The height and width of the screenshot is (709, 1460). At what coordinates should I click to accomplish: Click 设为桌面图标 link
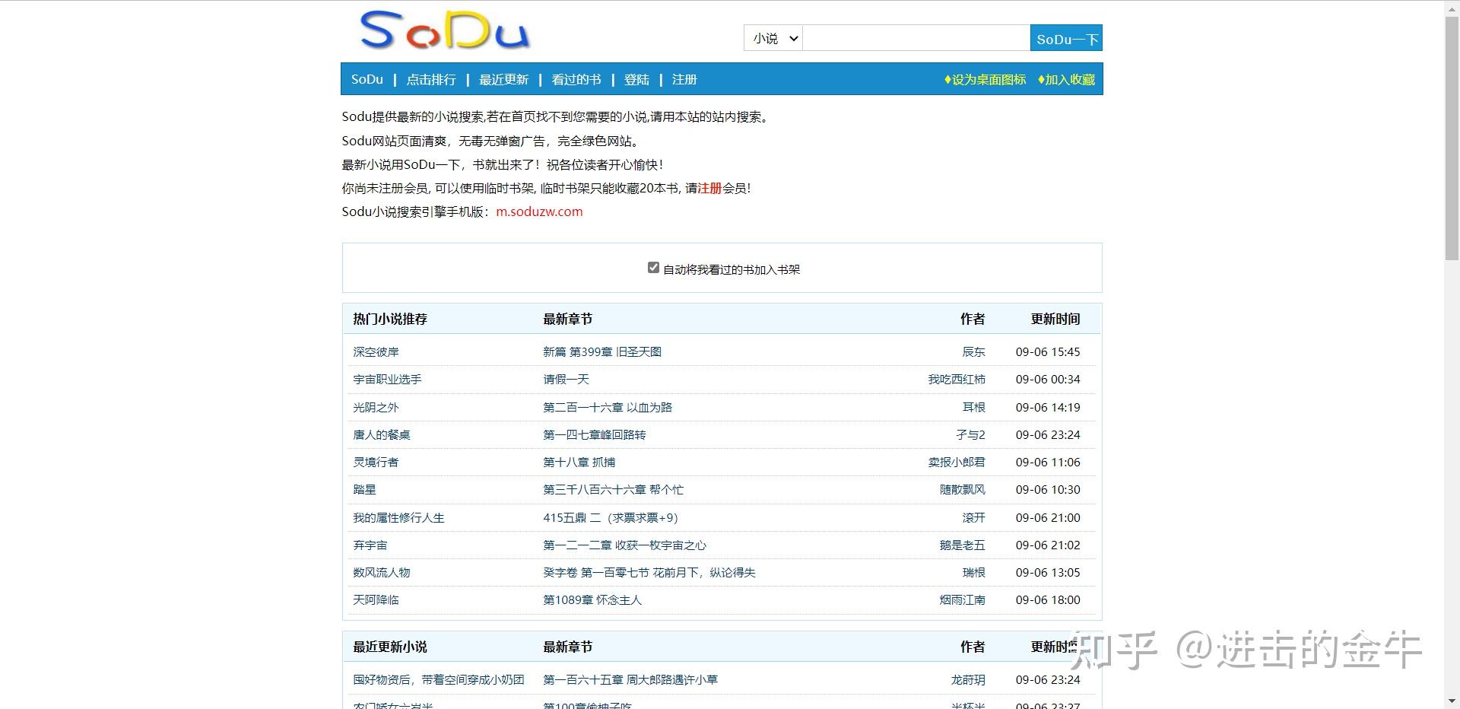(x=985, y=79)
